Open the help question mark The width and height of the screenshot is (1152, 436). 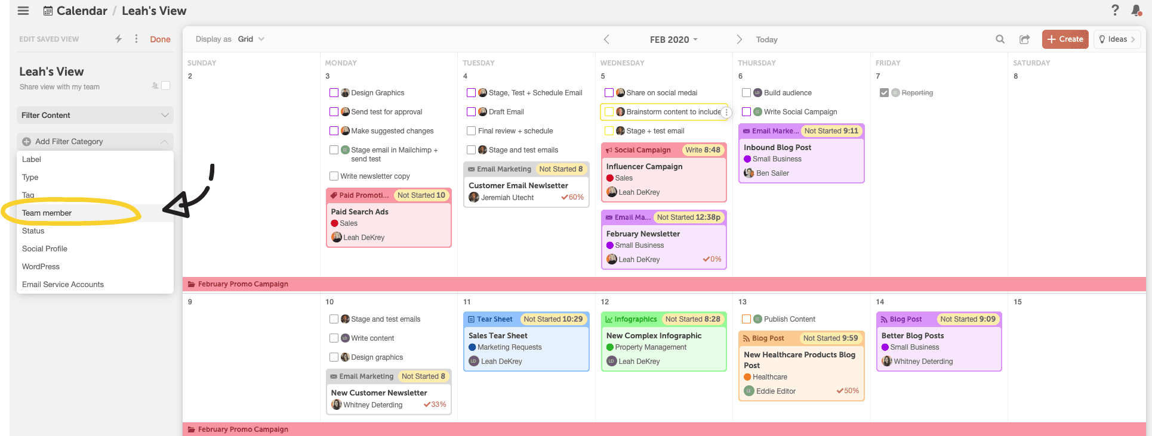[1115, 10]
